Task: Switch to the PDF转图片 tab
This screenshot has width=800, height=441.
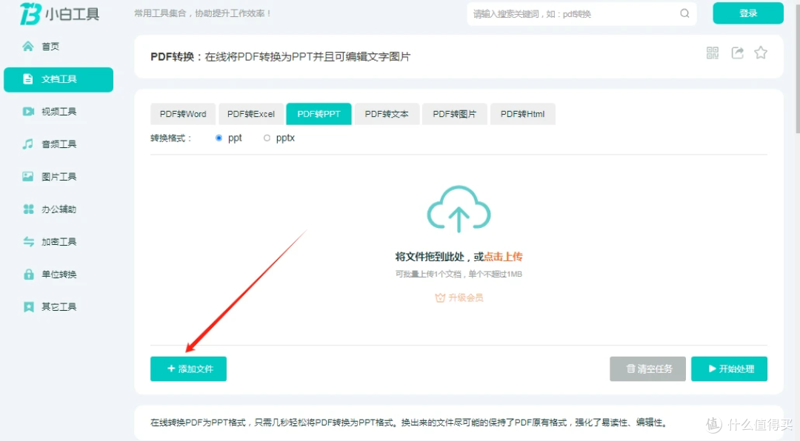Action: pos(455,114)
